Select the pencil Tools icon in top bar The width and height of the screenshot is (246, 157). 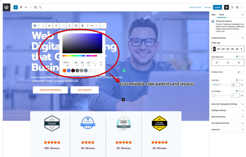[x=21, y=7]
